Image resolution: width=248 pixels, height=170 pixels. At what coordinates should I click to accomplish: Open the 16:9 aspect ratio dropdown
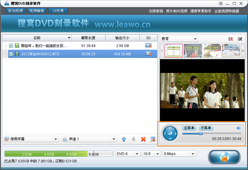coord(151,154)
